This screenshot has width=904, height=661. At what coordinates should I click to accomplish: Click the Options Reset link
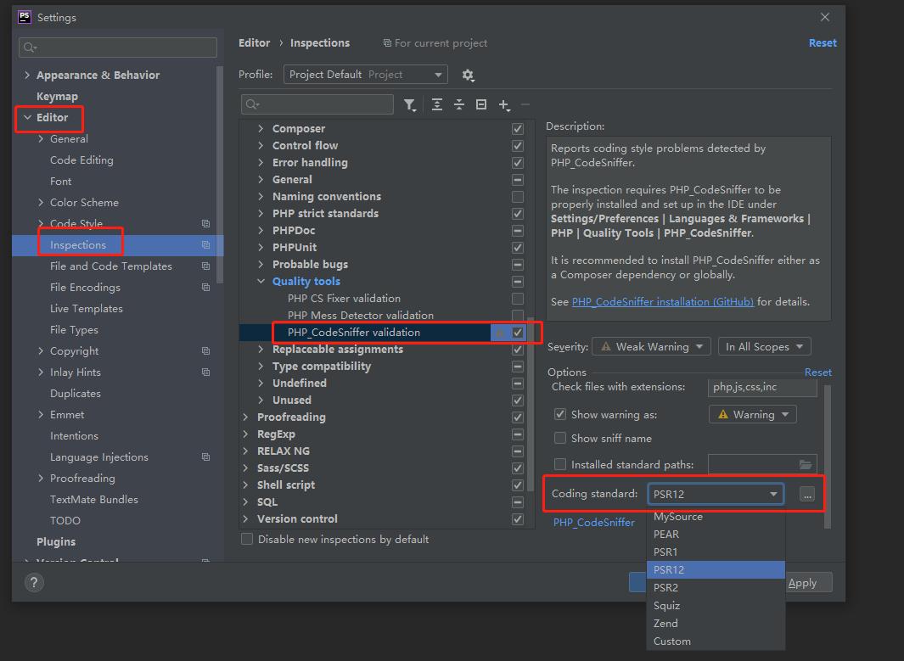coord(817,373)
